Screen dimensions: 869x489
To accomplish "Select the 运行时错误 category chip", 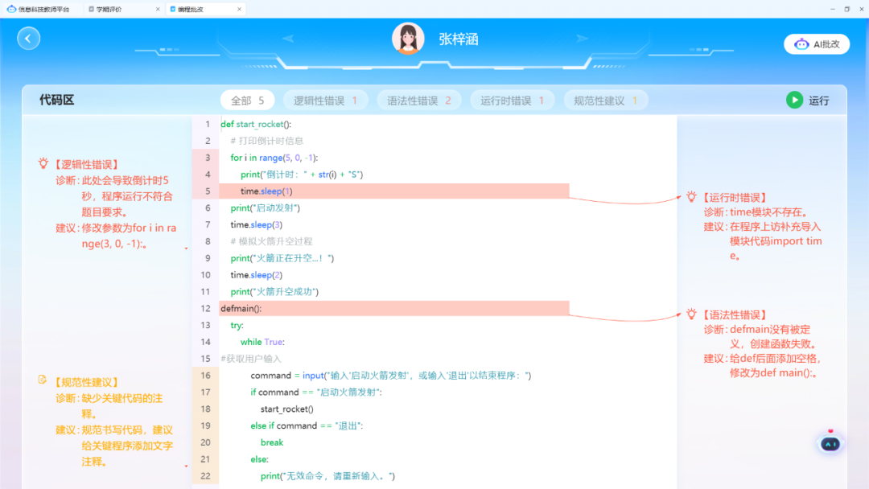I will pyautogui.click(x=513, y=100).
